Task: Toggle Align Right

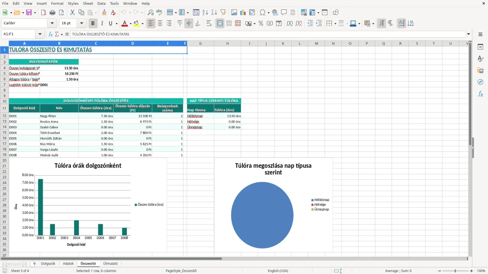Action: 169,24
